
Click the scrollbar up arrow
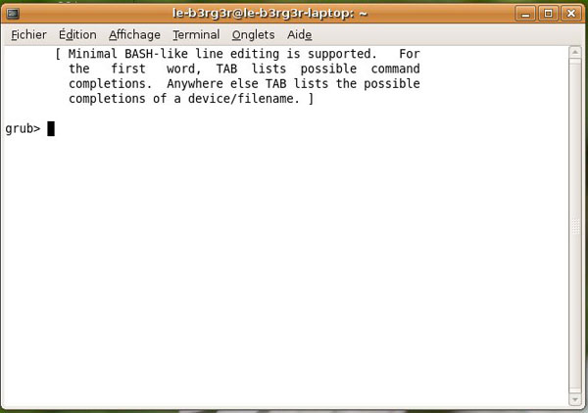tap(575, 53)
